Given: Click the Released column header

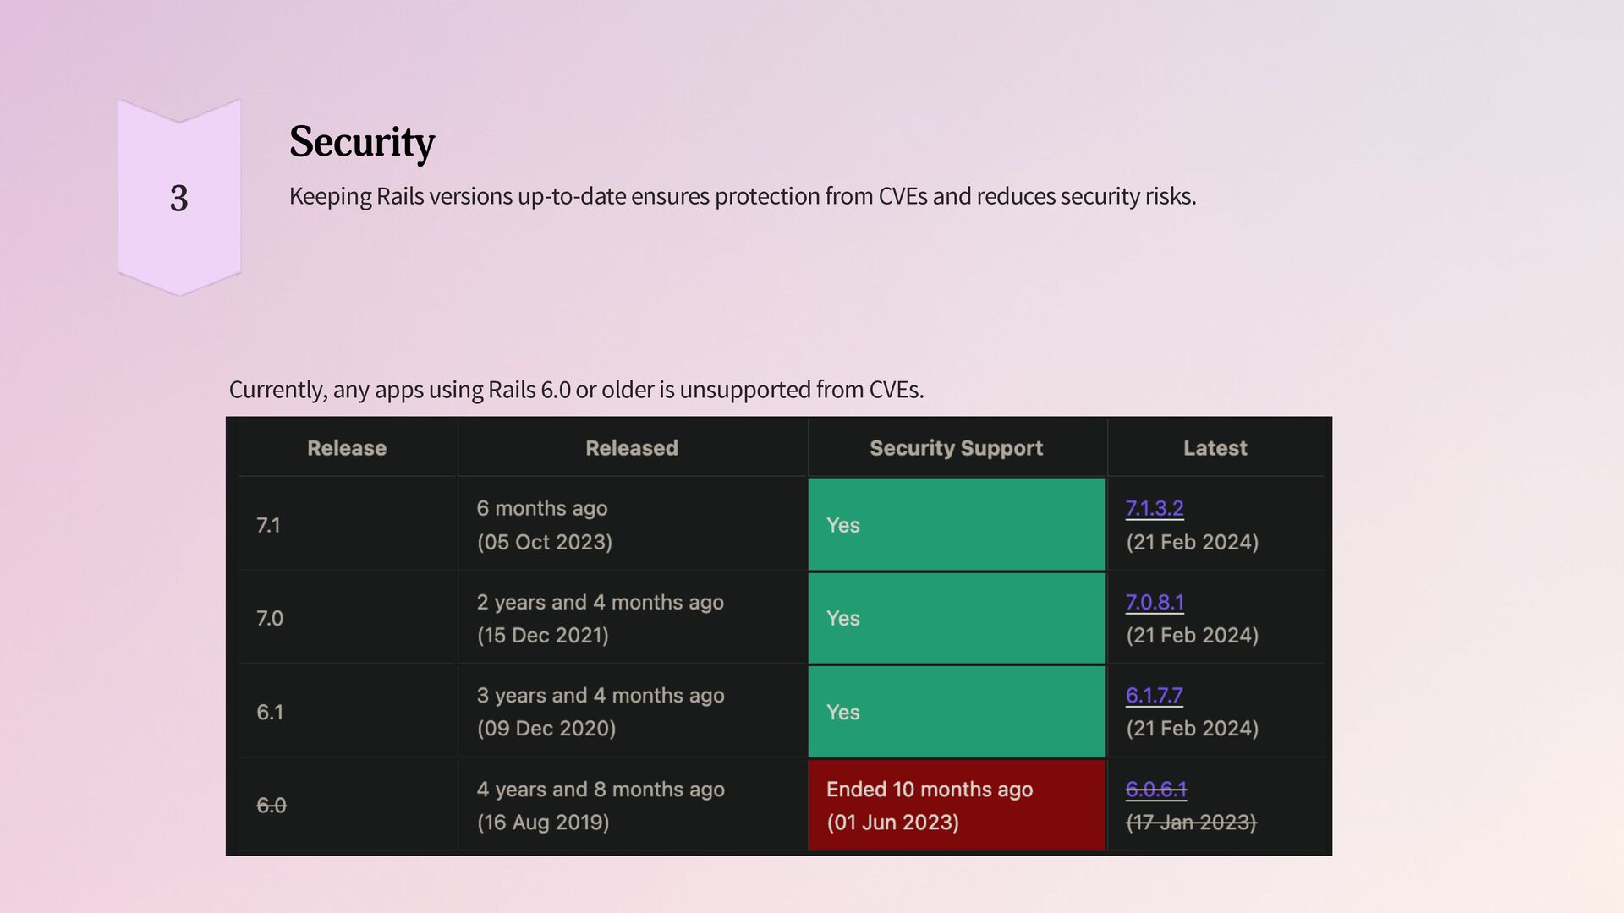Looking at the screenshot, I should point(632,448).
